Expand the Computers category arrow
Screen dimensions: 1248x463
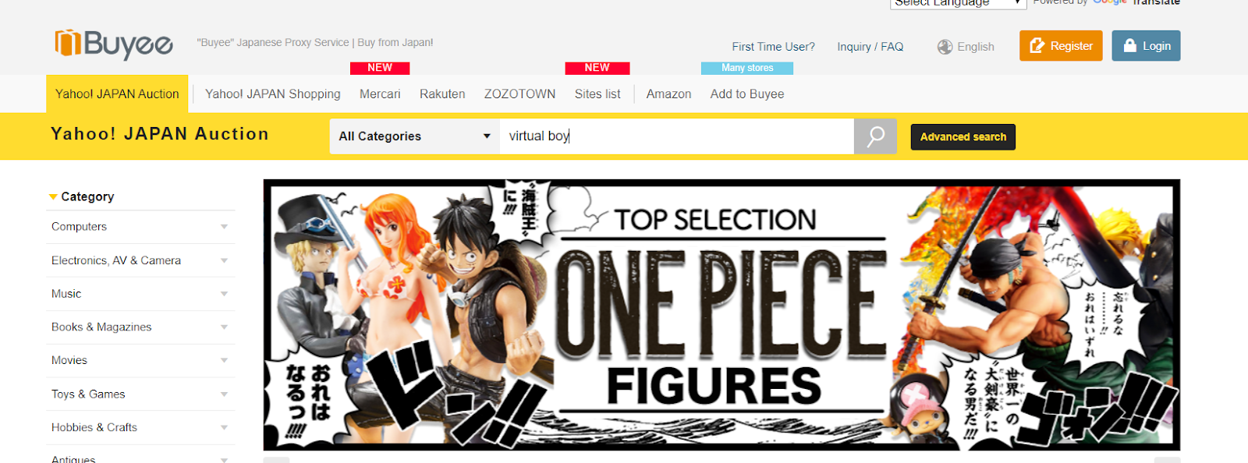(x=224, y=227)
